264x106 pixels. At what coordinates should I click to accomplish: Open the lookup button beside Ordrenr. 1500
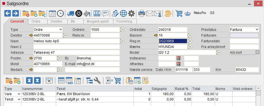coord(122,30)
